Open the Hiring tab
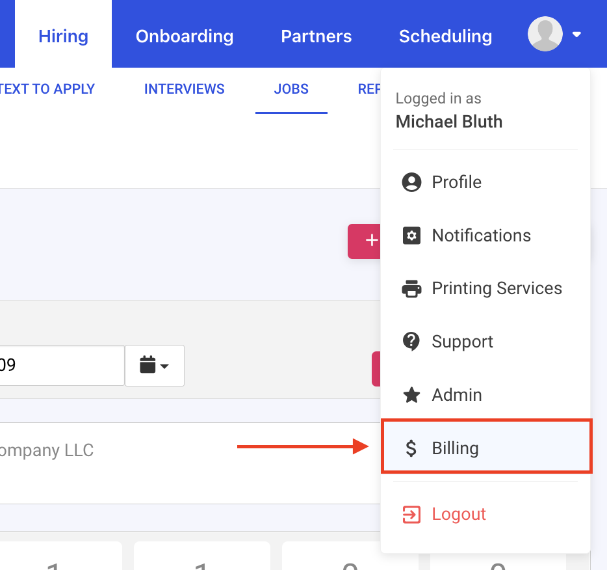607x570 pixels. click(63, 36)
